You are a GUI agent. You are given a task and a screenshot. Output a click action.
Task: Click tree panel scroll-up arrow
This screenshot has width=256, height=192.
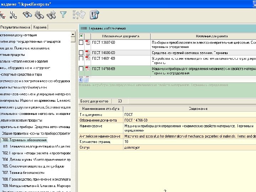(x=73, y=34)
